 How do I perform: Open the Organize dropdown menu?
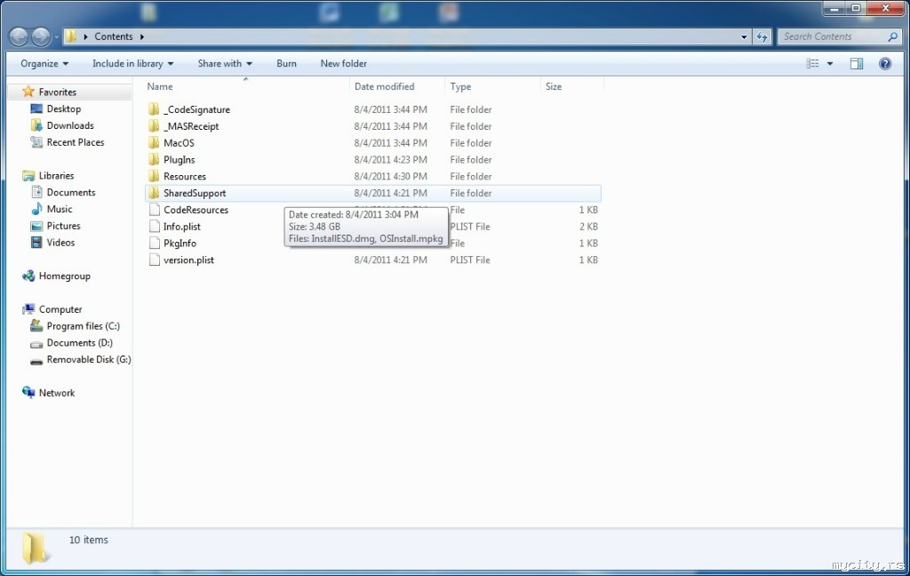pos(44,64)
